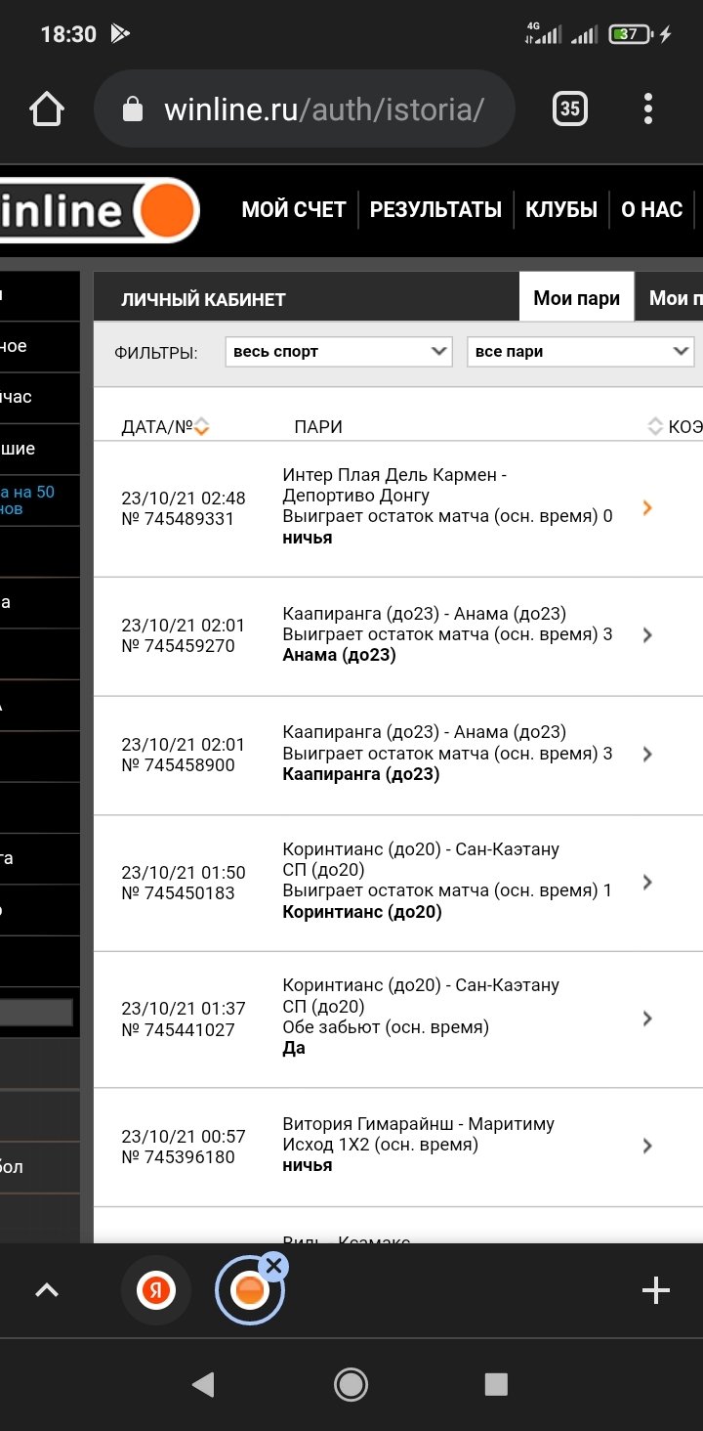This screenshot has height=1431, width=703.
Task: Close the current Winline tab
Action: tap(274, 1267)
